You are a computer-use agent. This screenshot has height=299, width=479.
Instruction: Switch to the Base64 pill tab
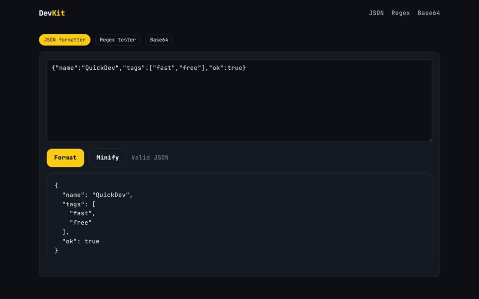point(159,40)
